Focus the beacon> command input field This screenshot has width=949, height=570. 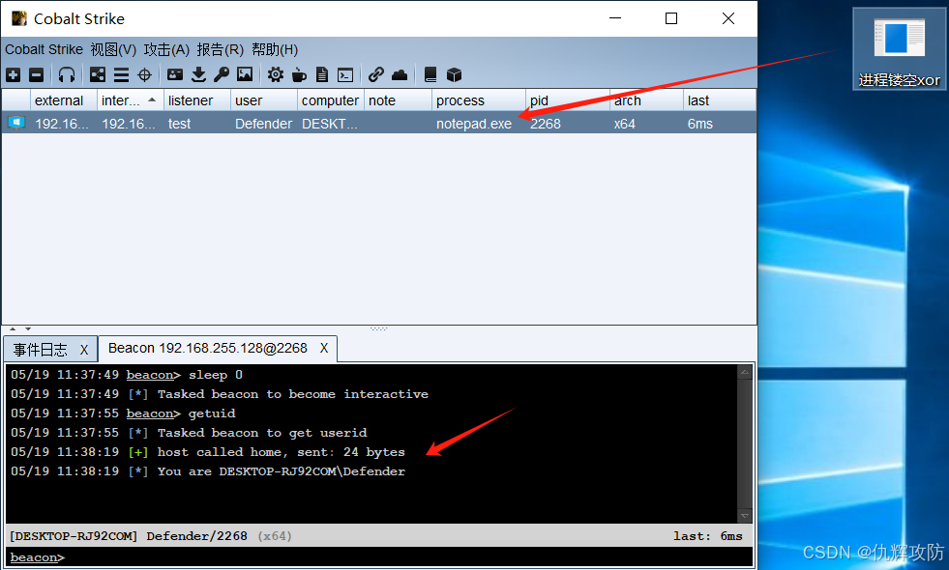pyautogui.click(x=379, y=556)
